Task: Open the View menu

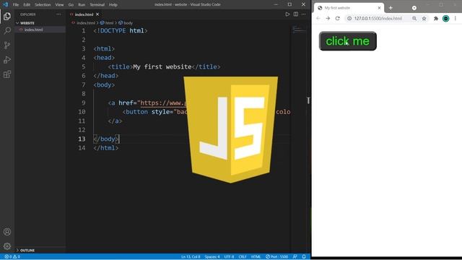Action: point(59,5)
